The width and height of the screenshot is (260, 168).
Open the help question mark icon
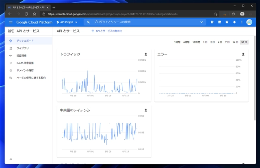coord(227,22)
